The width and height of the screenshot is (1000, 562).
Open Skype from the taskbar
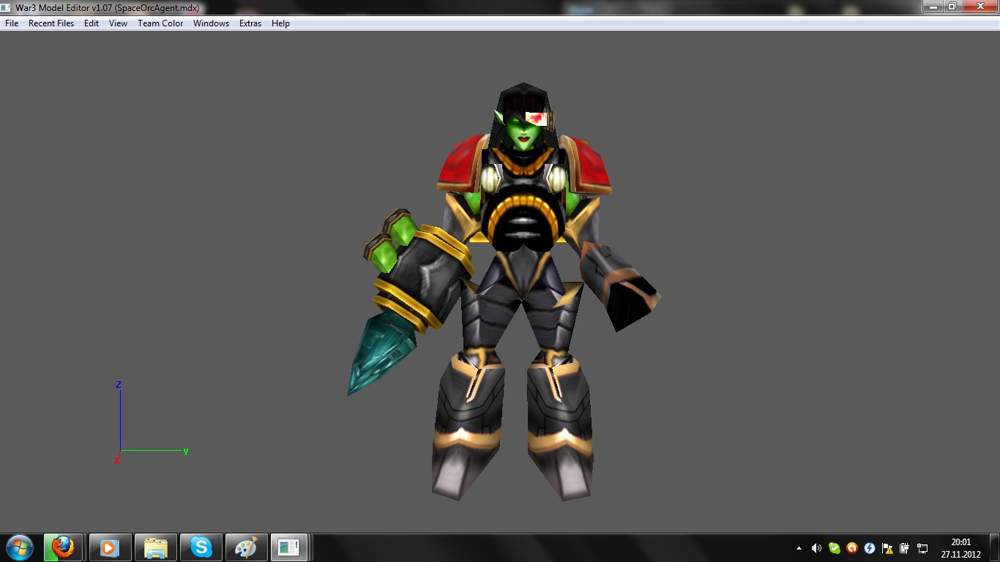click(x=201, y=547)
